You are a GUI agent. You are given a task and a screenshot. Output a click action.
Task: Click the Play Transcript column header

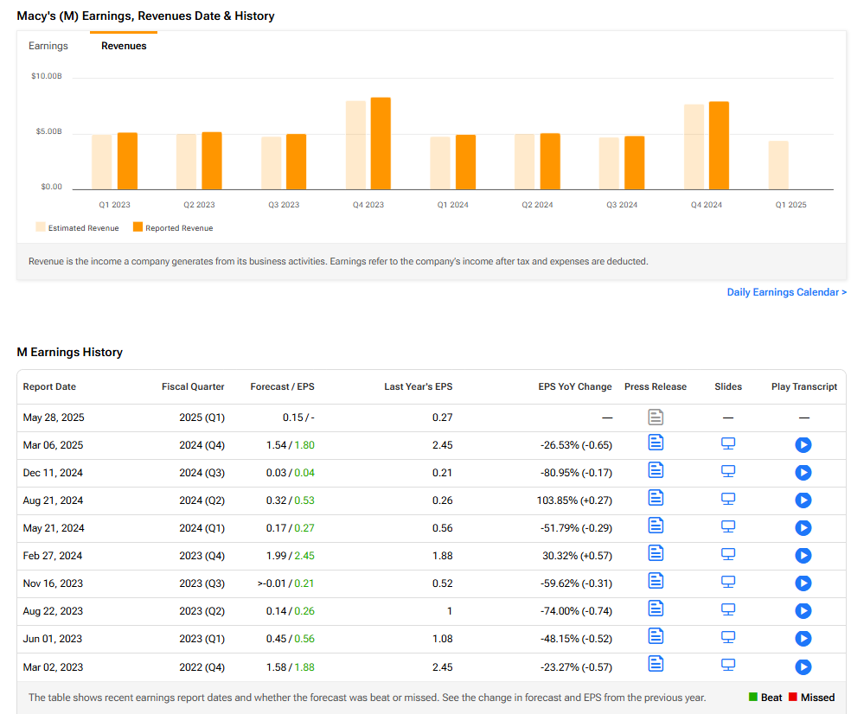804,387
